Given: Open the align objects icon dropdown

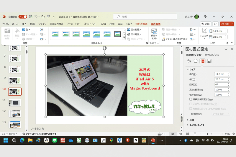Looking at the screenshot, I should [x=193, y=29].
